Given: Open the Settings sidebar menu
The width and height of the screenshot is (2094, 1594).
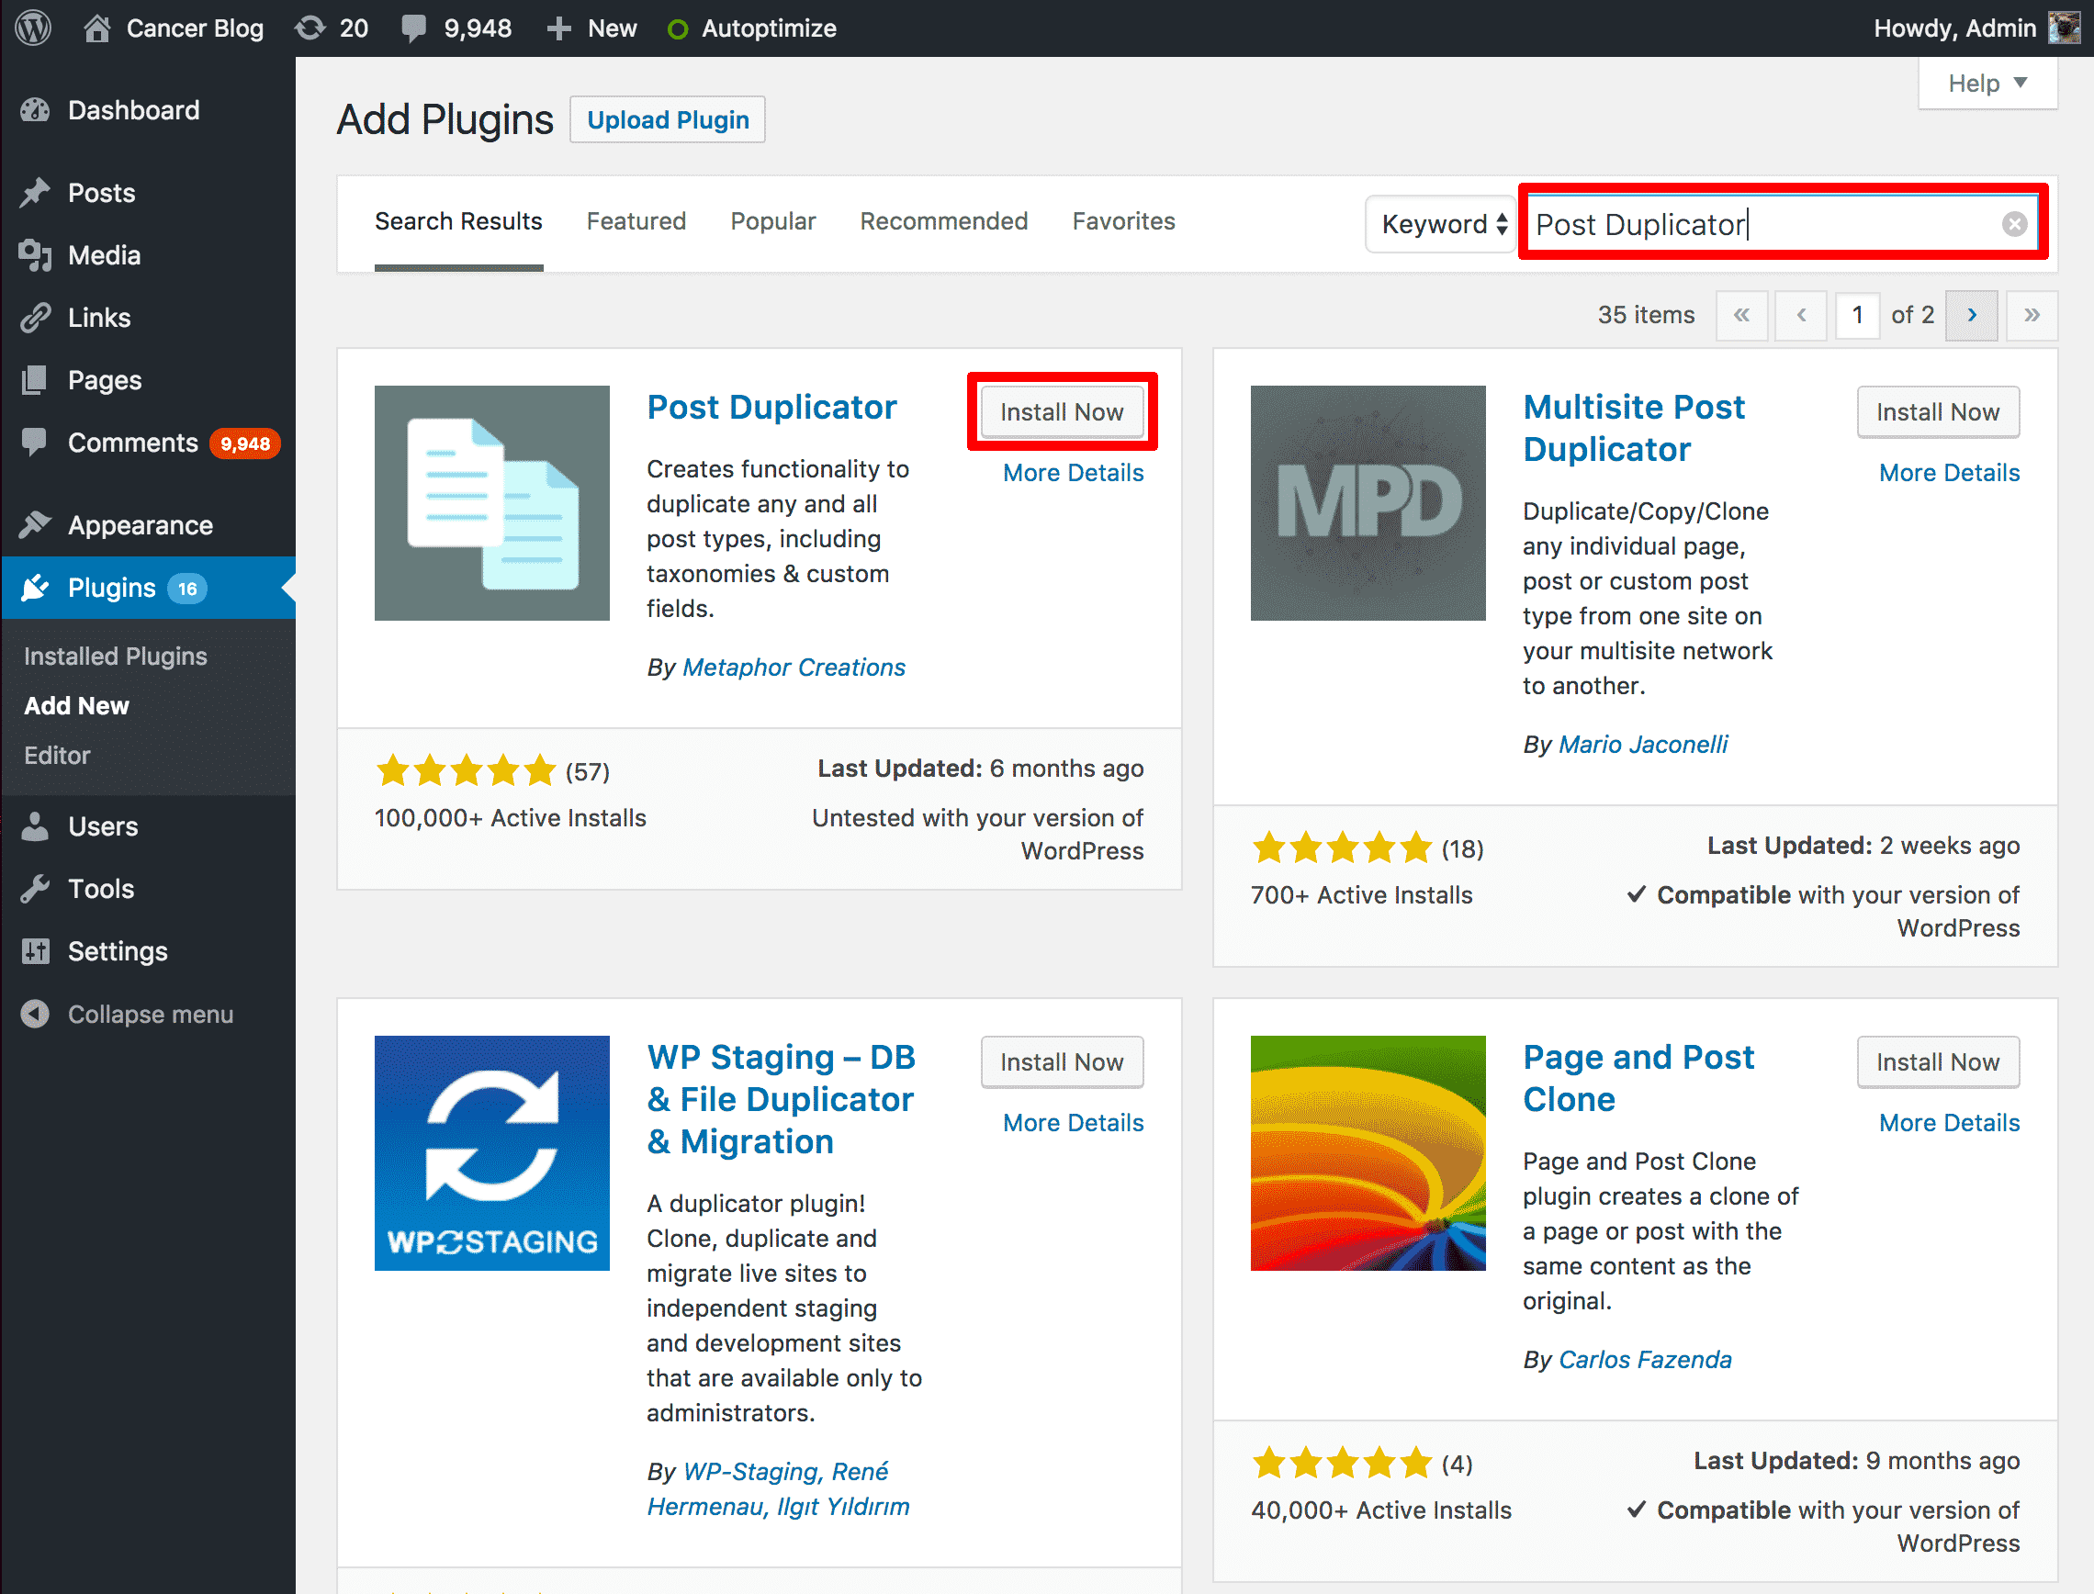Looking at the screenshot, I should click(x=148, y=950).
